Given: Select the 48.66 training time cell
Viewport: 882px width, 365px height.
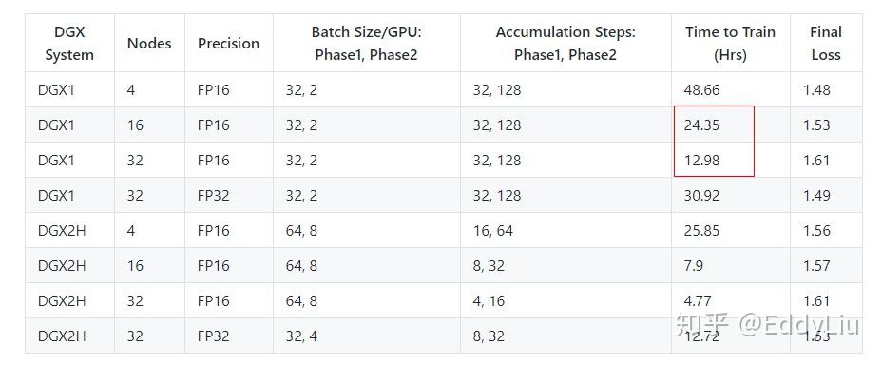Looking at the screenshot, I should (702, 90).
